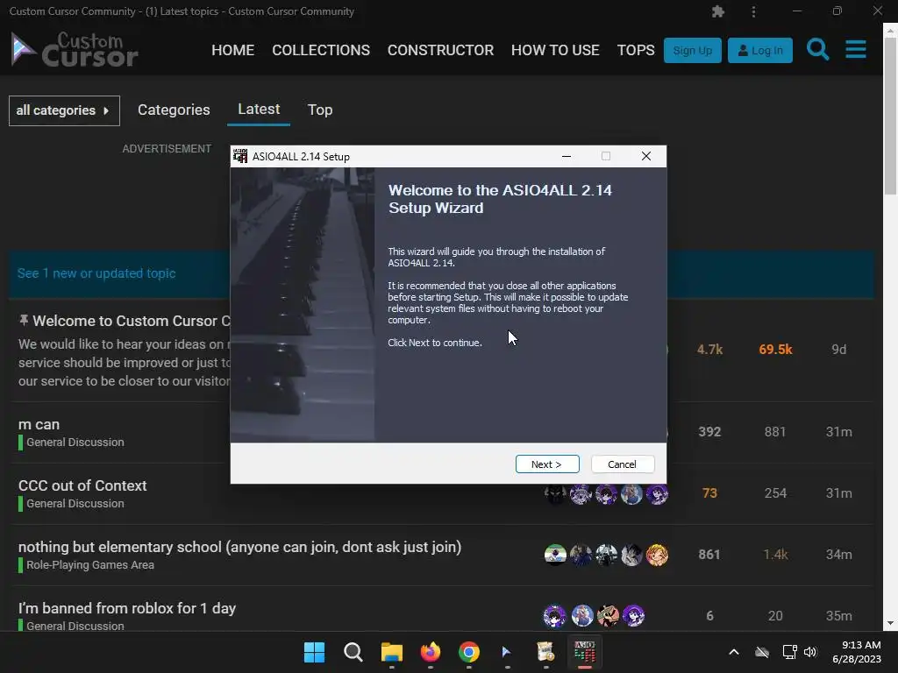898x673 pixels.
Task: Open COLLECTIONS in the site menu
Action: tap(321, 50)
